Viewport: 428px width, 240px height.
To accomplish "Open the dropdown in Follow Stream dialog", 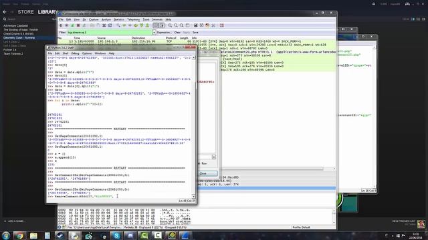I will tap(214, 157).
